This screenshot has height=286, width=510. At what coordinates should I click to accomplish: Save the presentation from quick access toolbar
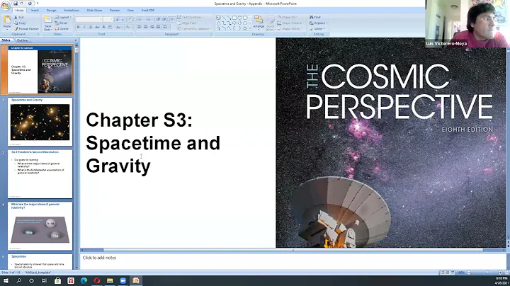tap(16, 4)
